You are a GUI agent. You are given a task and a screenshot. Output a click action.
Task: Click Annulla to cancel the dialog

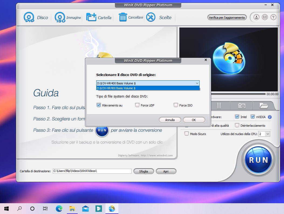click(x=170, y=120)
